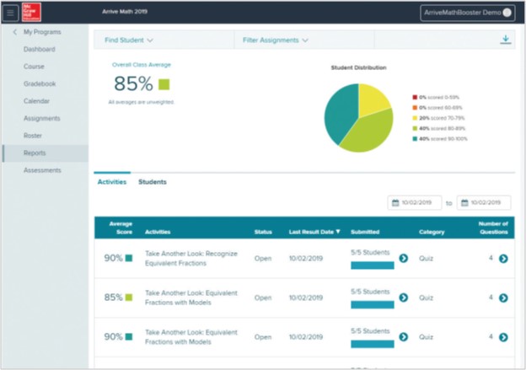Download the report with arrow icon
The width and height of the screenshot is (526, 370).
point(506,40)
